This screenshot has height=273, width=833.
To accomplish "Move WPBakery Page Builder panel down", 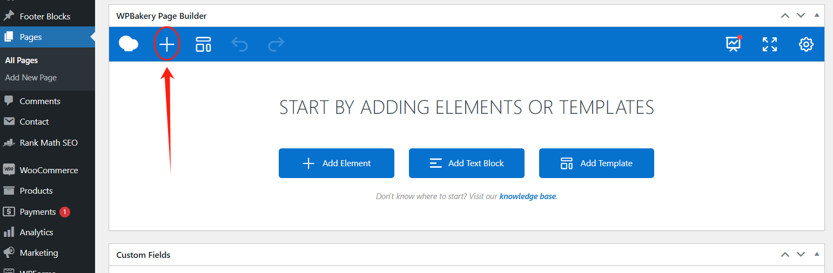I will tap(801, 16).
